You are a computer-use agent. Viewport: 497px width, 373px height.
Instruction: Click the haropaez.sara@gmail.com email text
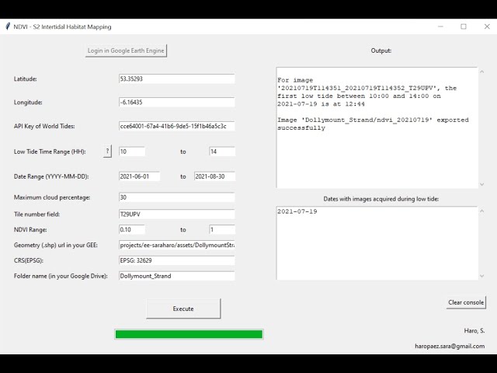pyautogui.click(x=450, y=346)
